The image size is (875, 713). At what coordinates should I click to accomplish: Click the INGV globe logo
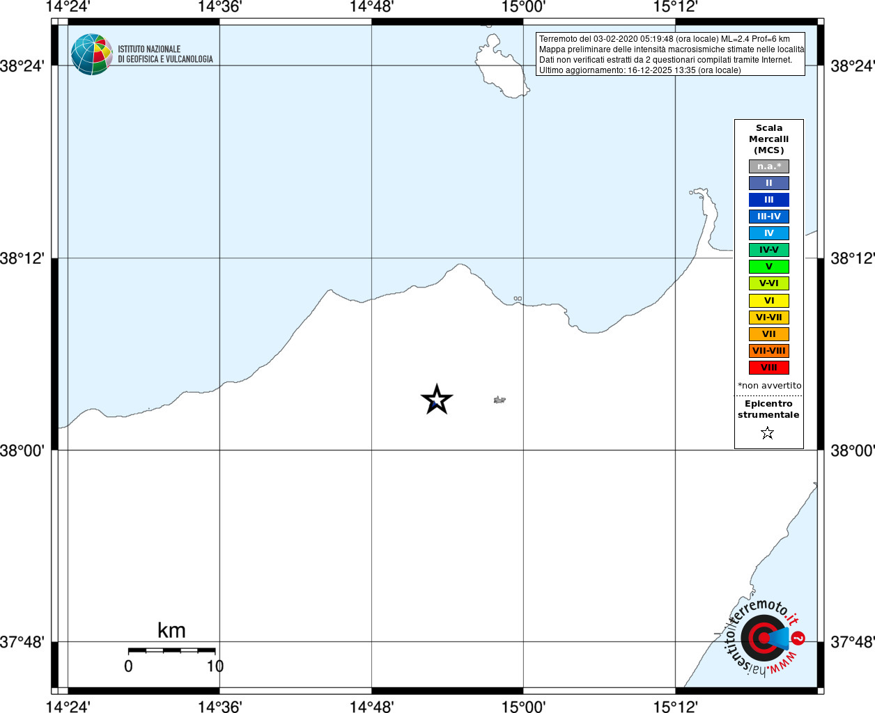(92, 54)
